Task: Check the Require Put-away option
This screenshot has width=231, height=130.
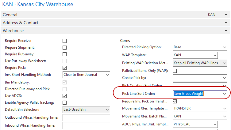Action: (65, 54)
